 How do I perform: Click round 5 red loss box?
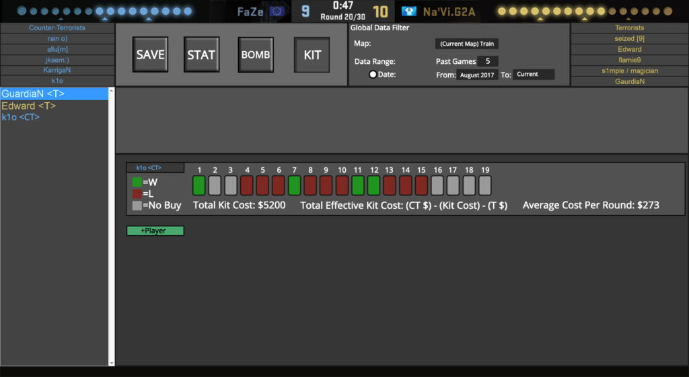[262, 185]
